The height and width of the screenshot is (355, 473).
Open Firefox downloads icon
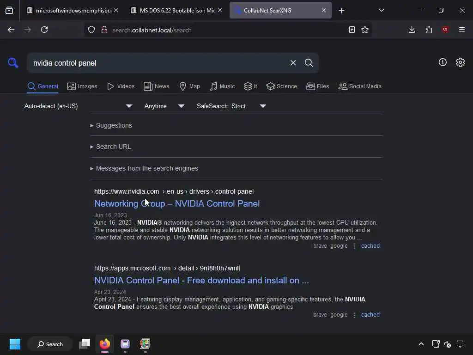[x=412, y=30]
